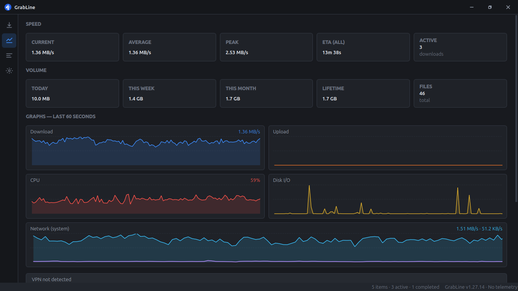Click the Network (system) graph panel
Screen dimensions: 518x291
click(266, 245)
